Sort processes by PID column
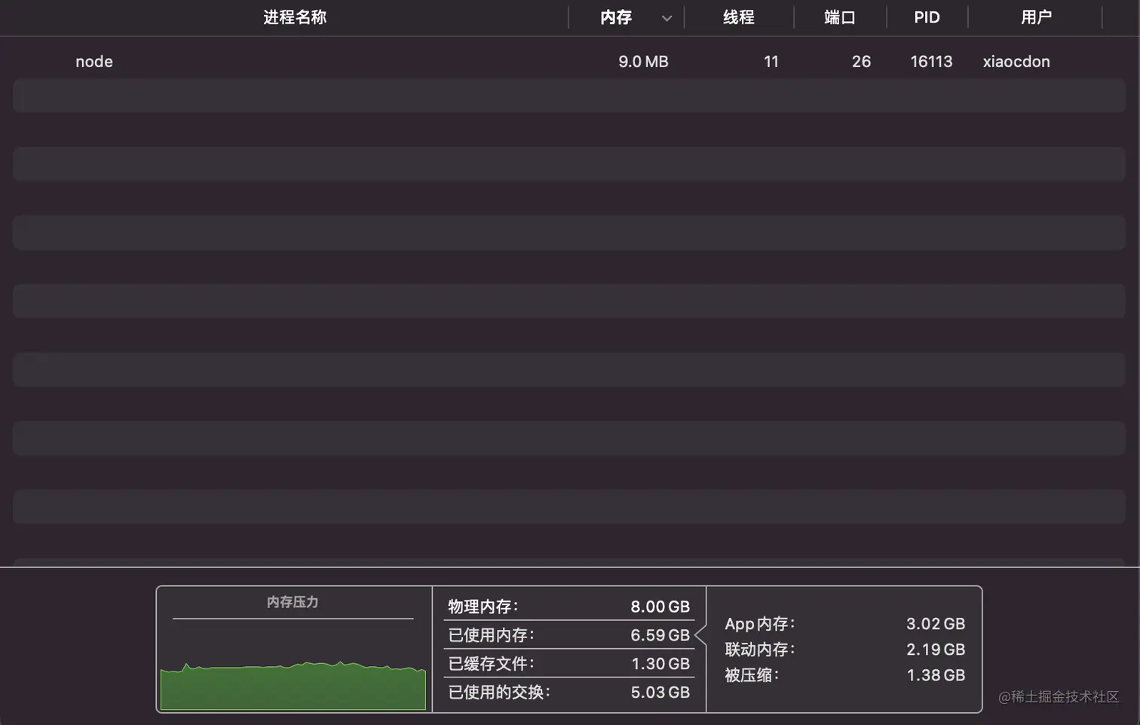Screen dimensions: 1140x725 pos(927,17)
